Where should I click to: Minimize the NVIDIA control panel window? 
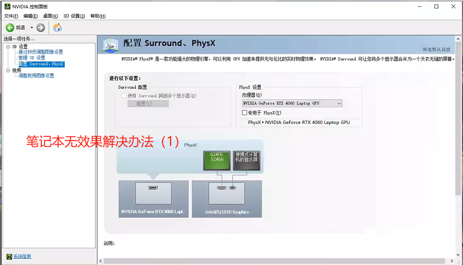click(419, 6)
